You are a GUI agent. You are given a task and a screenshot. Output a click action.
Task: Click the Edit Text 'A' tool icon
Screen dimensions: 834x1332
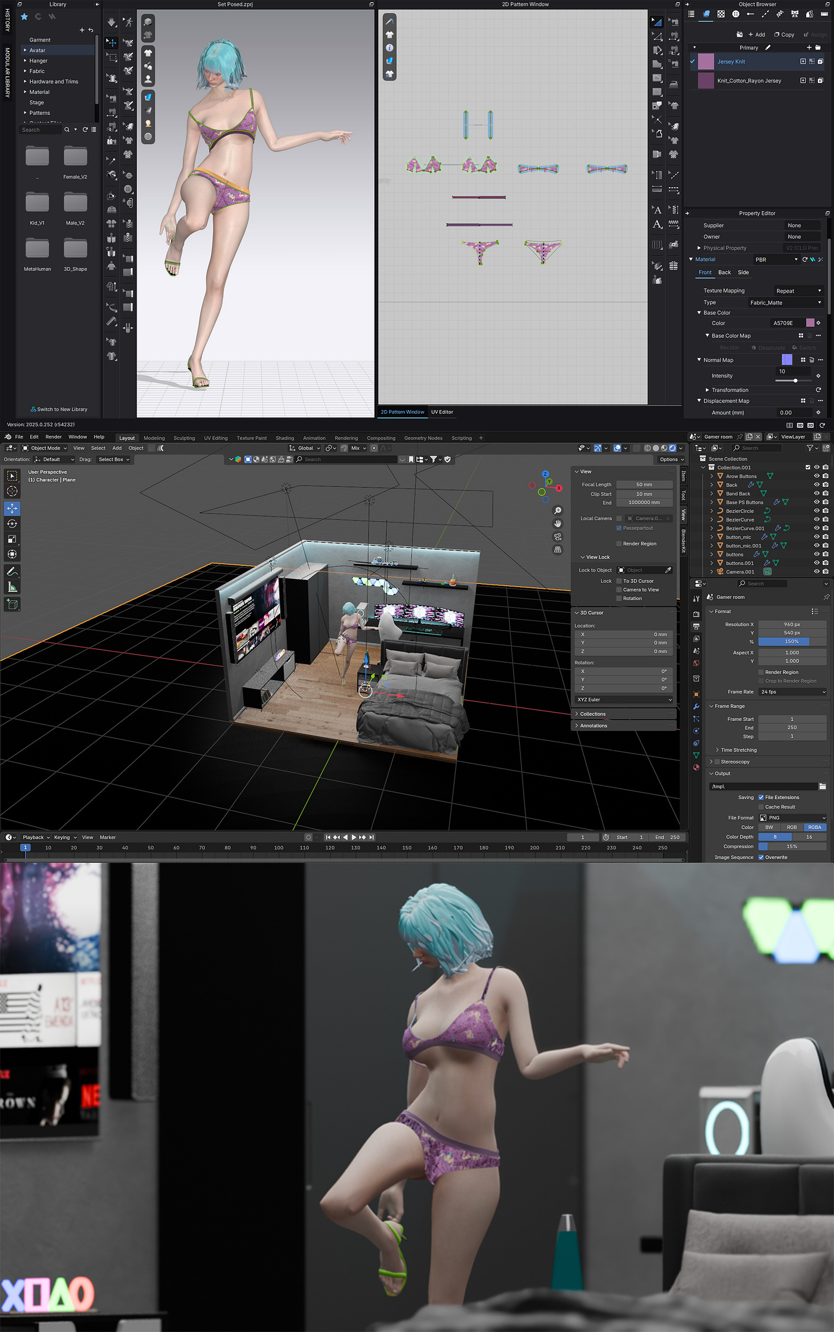point(657,210)
